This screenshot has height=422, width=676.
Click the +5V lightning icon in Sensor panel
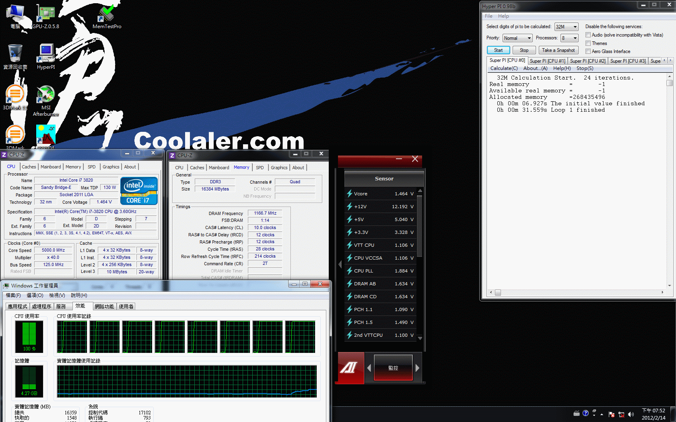pyautogui.click(x=350, y=219)
